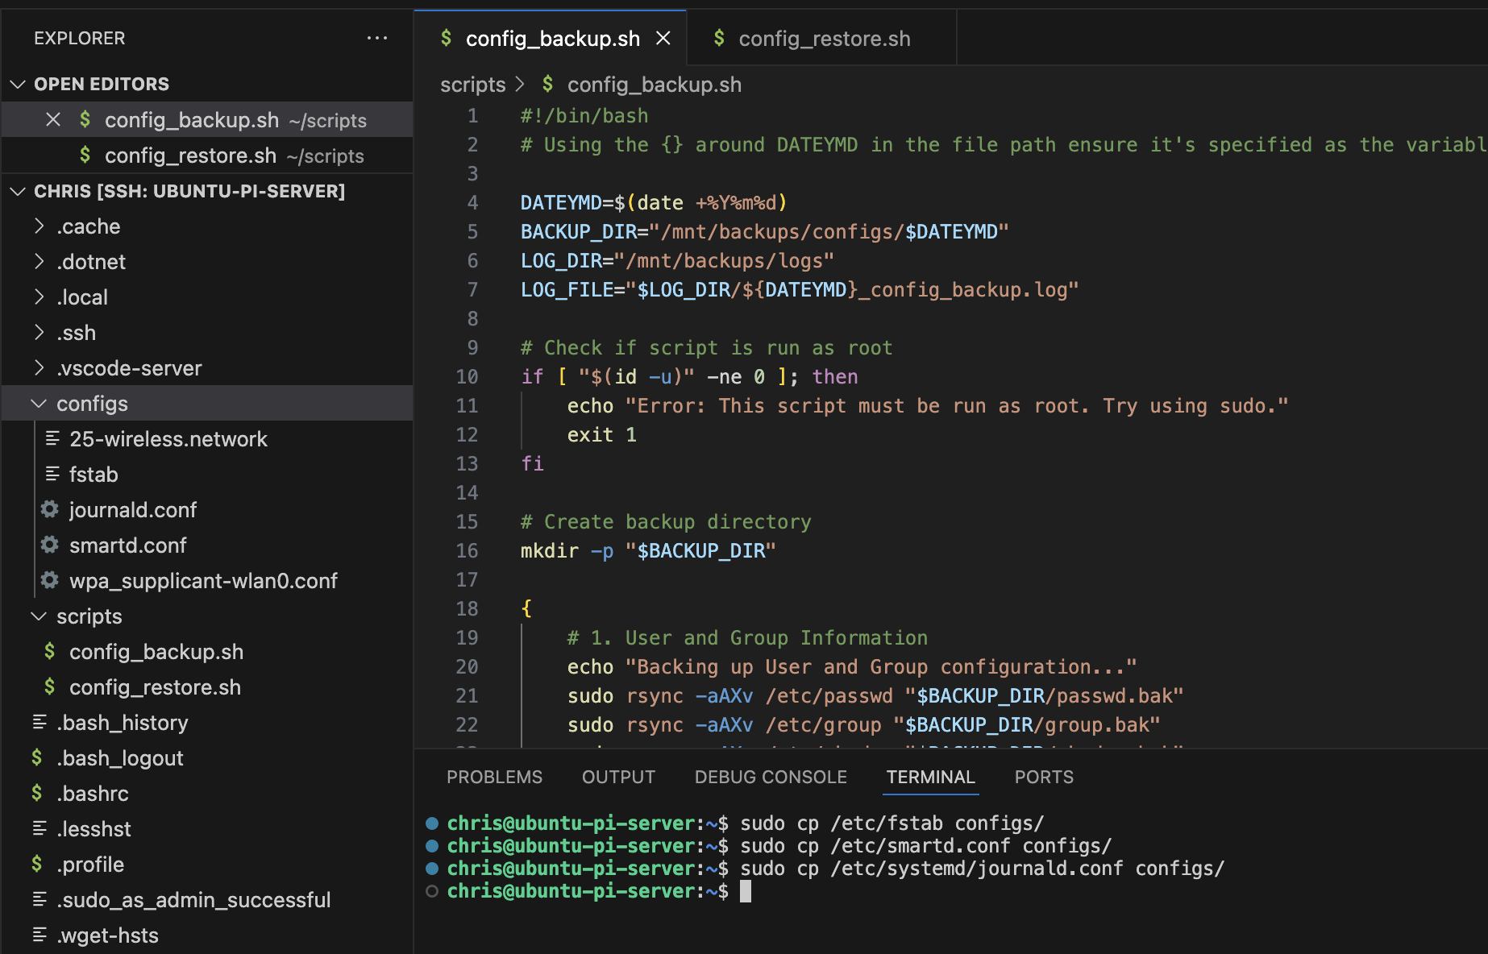
Task: Close the config_backup.sh editor tab
Action: tap(663, 39)
